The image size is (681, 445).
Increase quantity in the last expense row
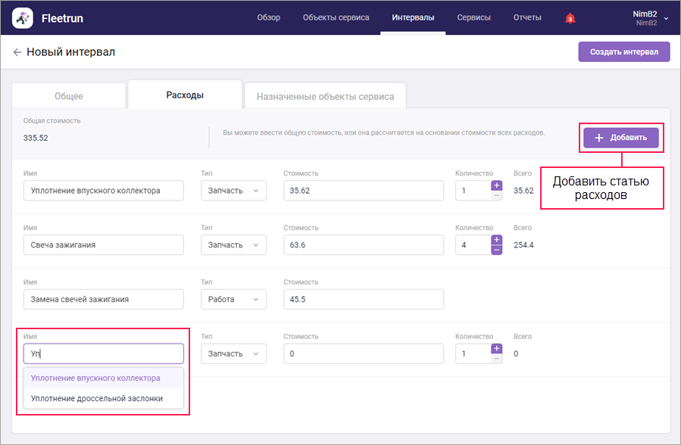pos(497,348)
